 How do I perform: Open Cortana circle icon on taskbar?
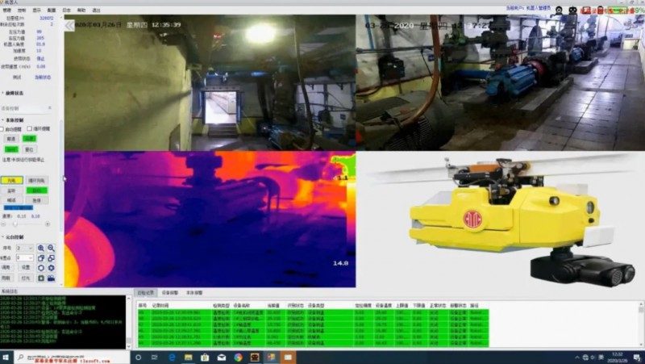(x=138, y=358)
